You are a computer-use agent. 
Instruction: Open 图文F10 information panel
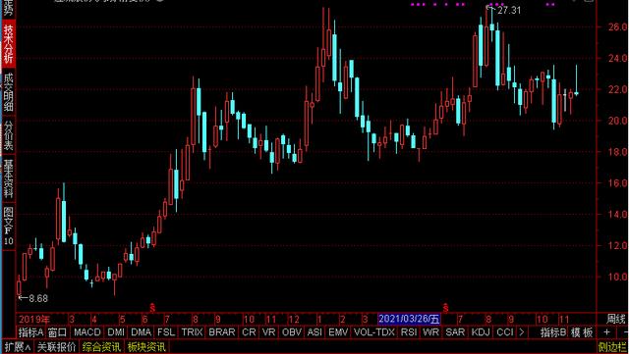pyautogui.click(x=8, y=226)
